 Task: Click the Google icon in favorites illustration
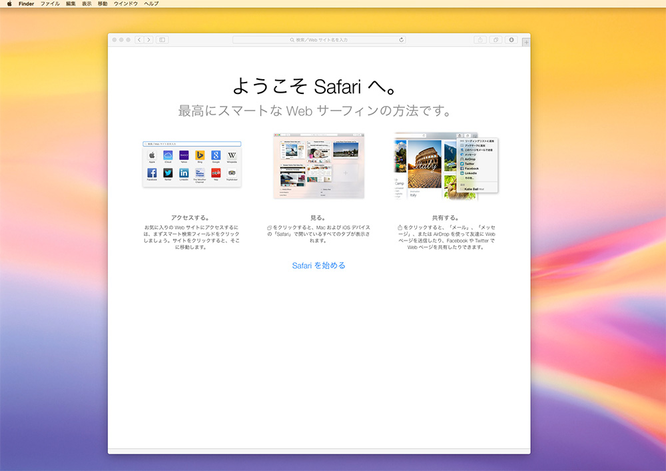pos(216,155)
